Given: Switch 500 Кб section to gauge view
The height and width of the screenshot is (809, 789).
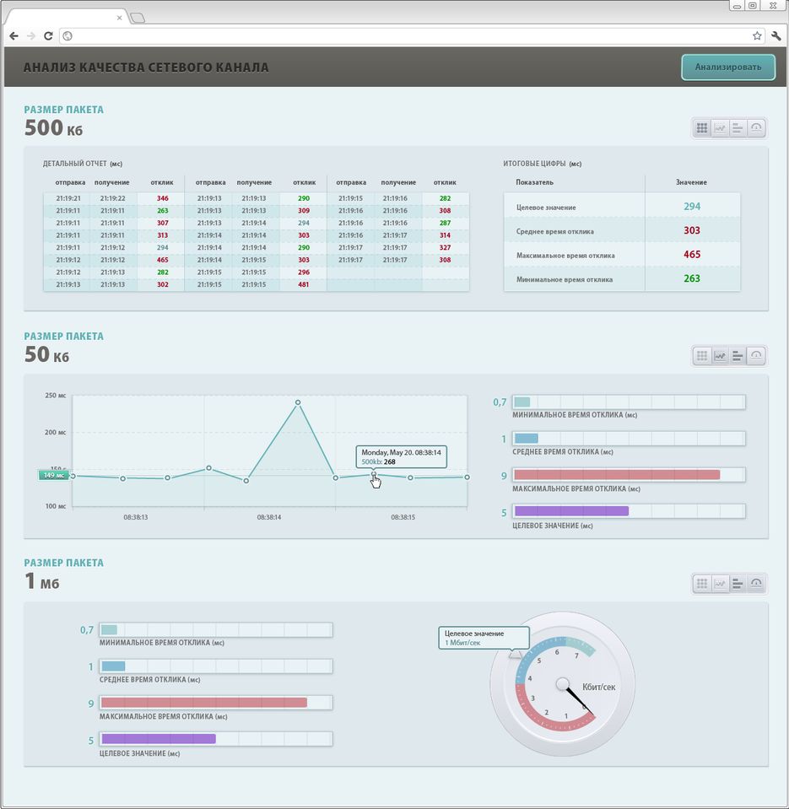Looking at the screenshot, I should (x=756, y=128).
